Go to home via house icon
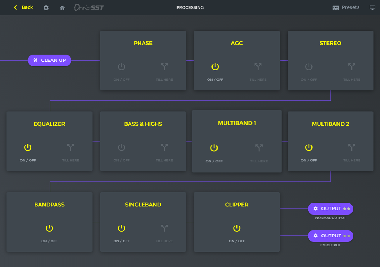 coord(62,8)
